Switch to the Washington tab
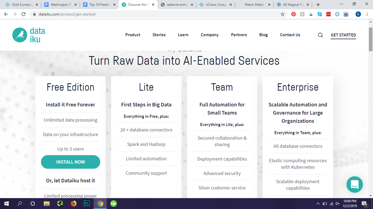 pos(60,5)
